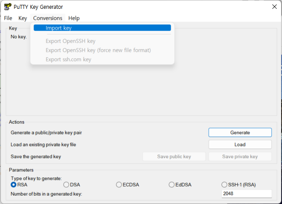
Task: Open the Help menu
Action: point(74,18)
